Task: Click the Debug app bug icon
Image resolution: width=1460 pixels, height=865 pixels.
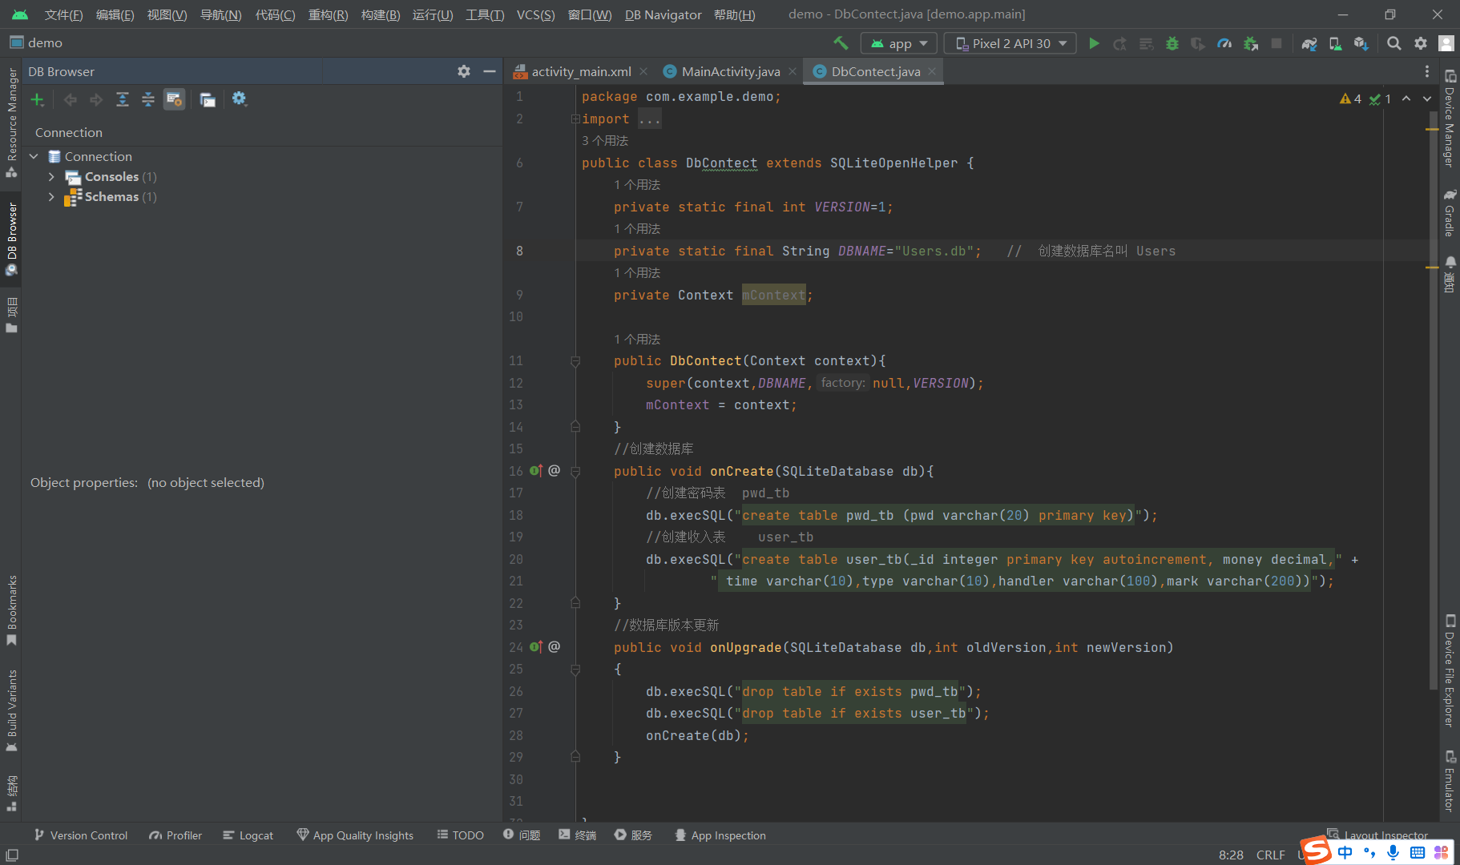Action: 1172,43
